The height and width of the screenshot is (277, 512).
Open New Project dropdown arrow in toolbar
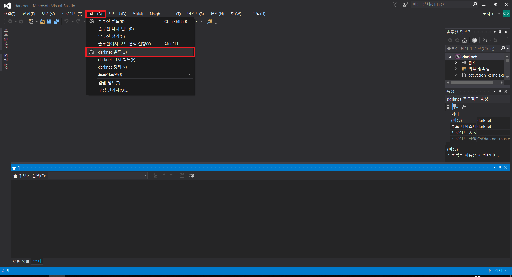click(37, 22)
